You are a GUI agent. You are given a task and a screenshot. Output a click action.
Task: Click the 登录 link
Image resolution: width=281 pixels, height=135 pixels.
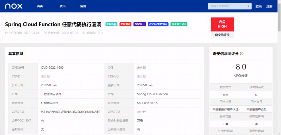(259, 6)
